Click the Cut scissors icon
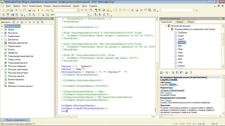 [x=17, y=10]
